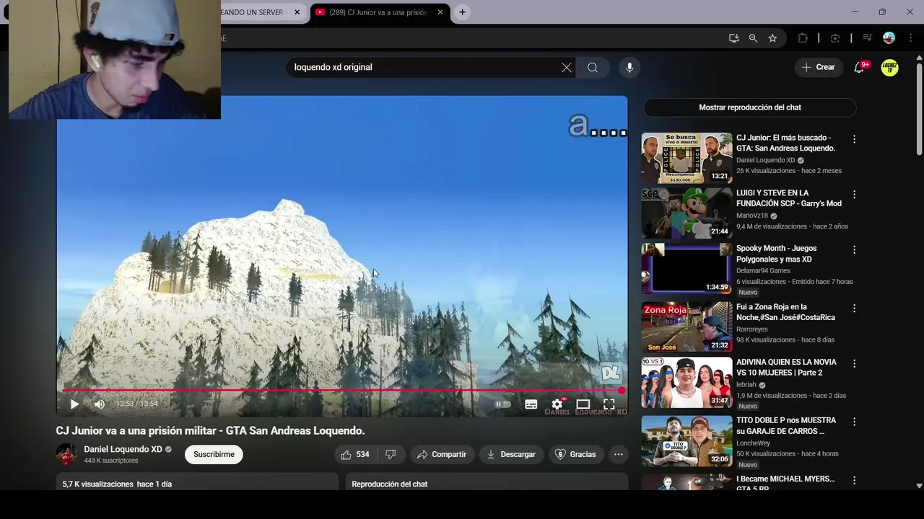924x519 pixels.
Task: Click the Mostrar reproducción del chat button
Action: click(x=749, y=107)
